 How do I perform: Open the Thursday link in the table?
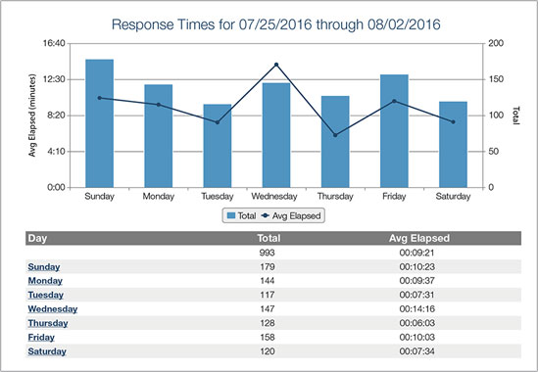click(x=48, y=323)
